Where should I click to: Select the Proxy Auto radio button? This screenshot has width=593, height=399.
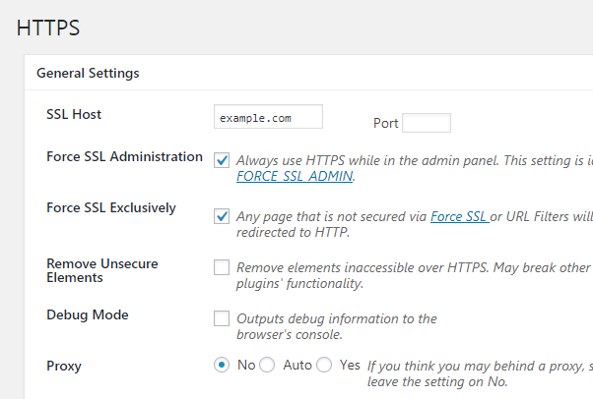click(267, 365)
